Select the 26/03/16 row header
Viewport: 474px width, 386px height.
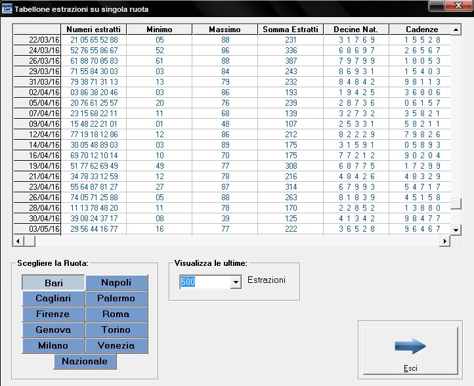point(37,61)
